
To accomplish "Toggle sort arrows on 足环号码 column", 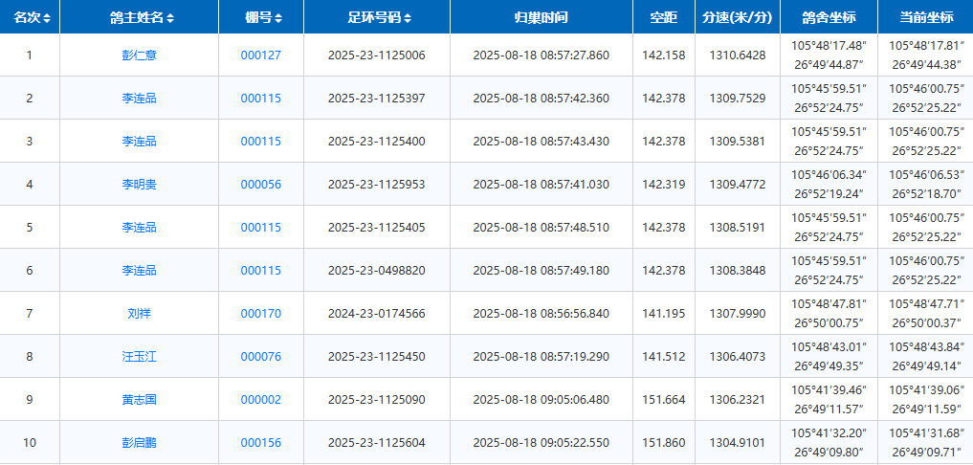I will tap(409, 18).
